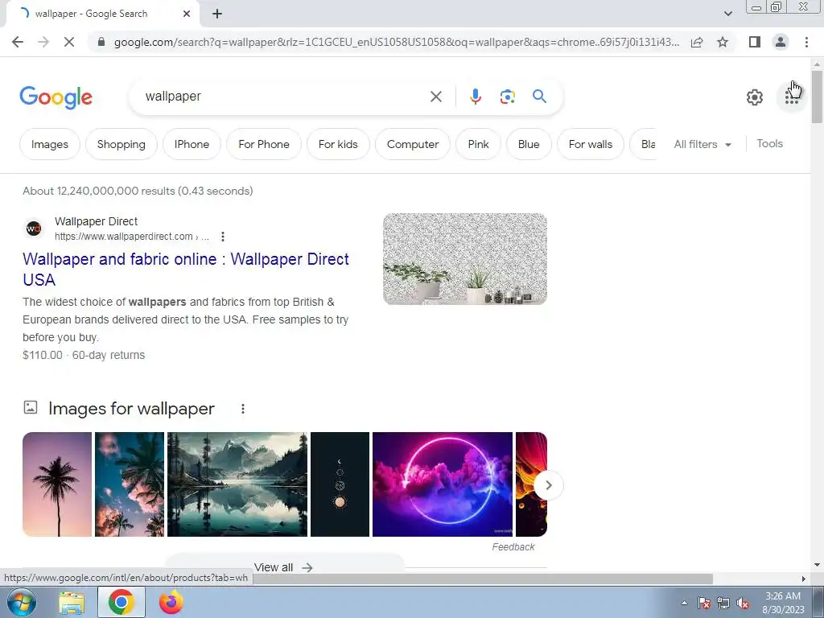
Task: Open search Tools
Action: point(769,143)
